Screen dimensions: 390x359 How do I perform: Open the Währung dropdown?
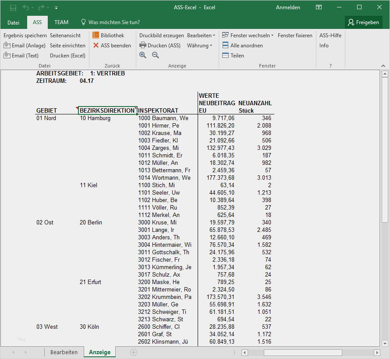coord(198,45)
